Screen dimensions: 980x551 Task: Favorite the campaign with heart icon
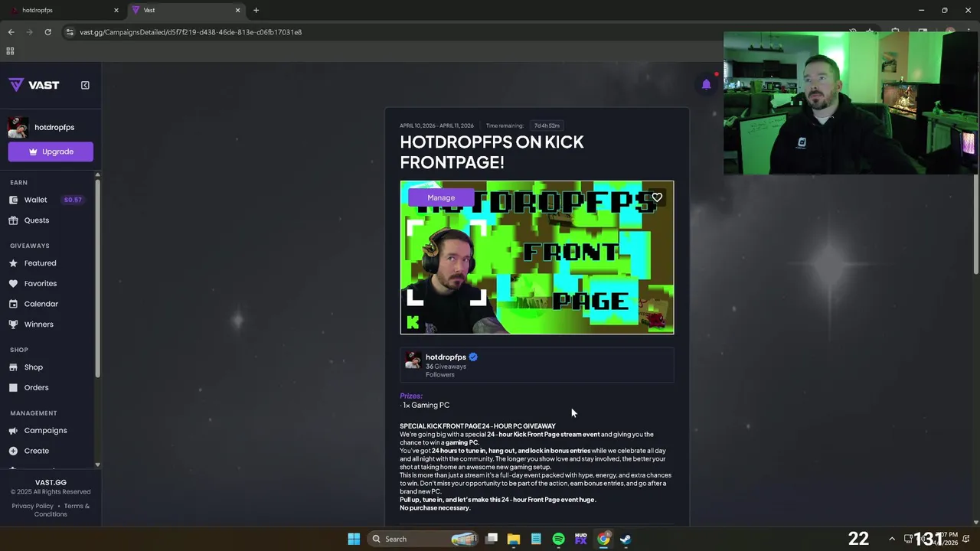click(657, 197)
